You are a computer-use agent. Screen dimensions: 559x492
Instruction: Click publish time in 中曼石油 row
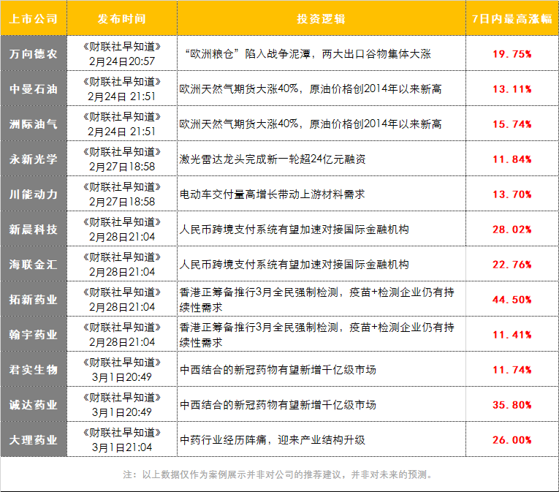coord(122,89)
